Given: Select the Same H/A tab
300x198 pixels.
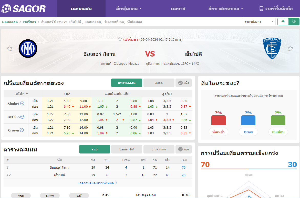Looking at the screenshot, I should (x=127, y=149).
